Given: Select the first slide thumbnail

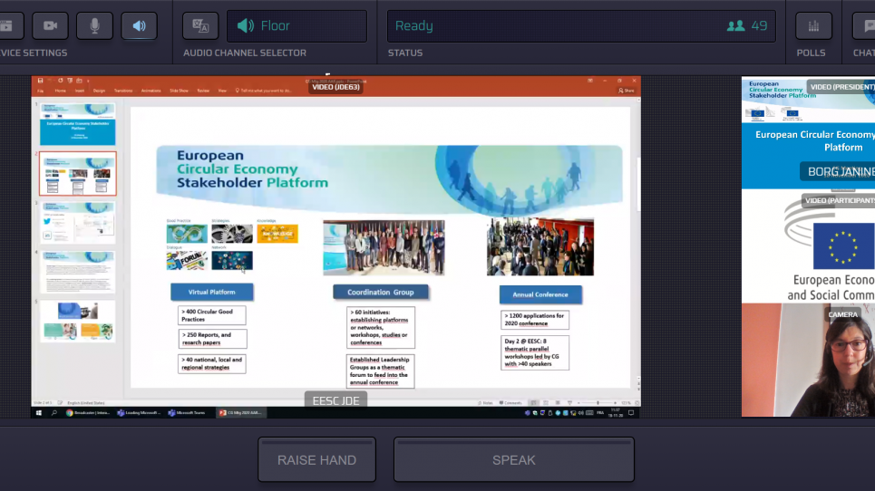Looking at the screenshot, I should pos(78,124).
